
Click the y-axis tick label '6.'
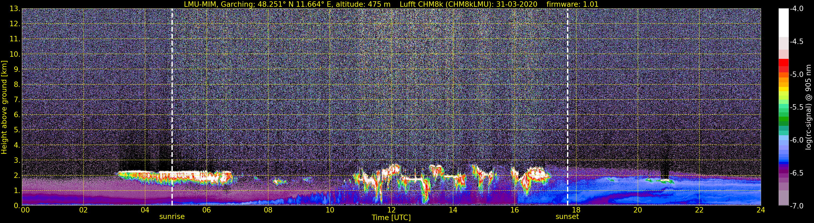click(17, 115)
